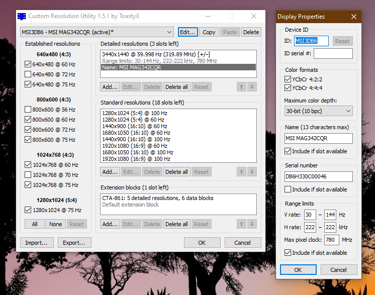Image resolution: width=375 pixels, height=295 pixels.
Task: Move extension block down with arrow button
Action: click(252, 224)
